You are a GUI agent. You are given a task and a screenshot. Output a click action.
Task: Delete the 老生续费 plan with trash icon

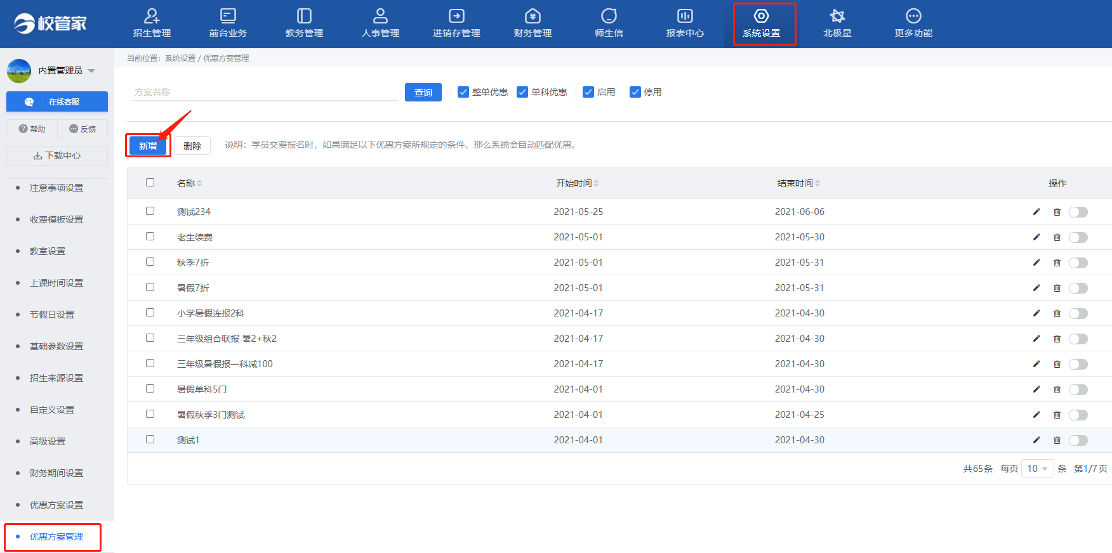point(1057,237)
